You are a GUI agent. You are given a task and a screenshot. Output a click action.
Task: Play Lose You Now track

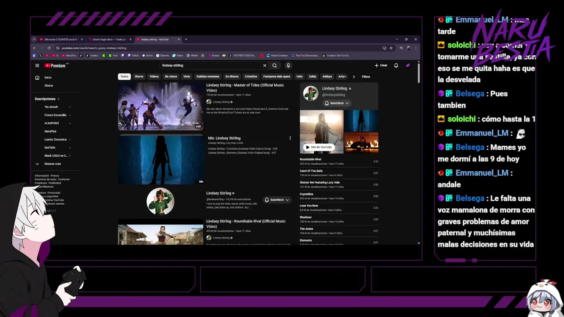click(x=339, y=208)
